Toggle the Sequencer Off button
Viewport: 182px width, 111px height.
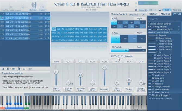[x=143, y=15]
